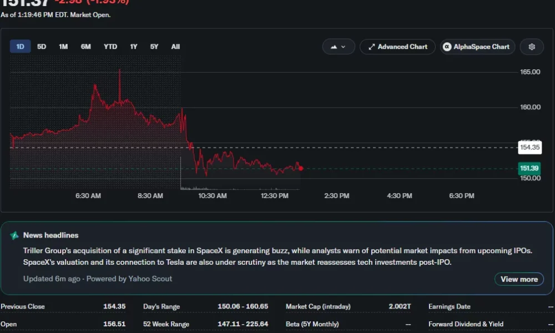Click the red current price dot on chart
Screen dimensions: 555x333
click(300, 169)
